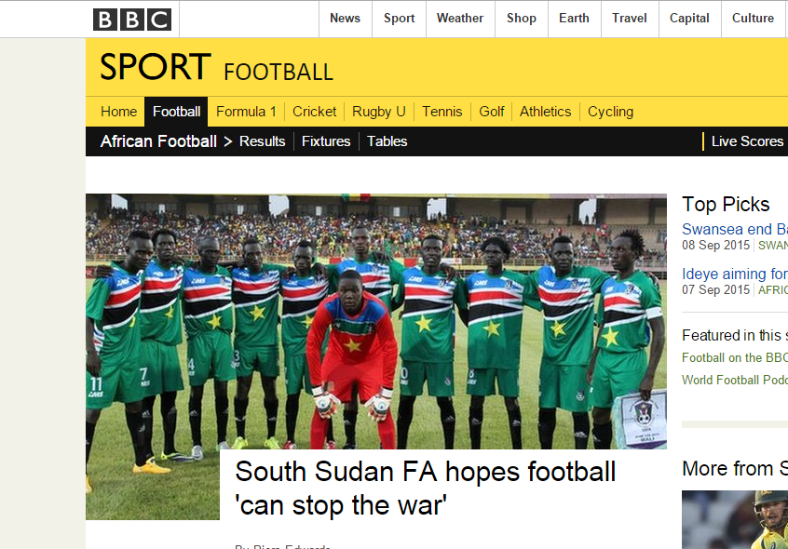The width and height of the screenshot is (788, 549).
Task: Open the Fixtures page
Action: point(326,141)
